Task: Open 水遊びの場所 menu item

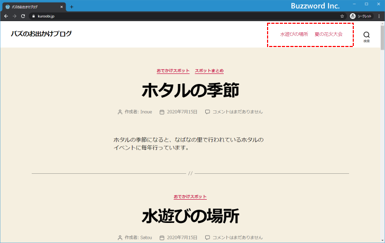Action: tap(294, 34)
